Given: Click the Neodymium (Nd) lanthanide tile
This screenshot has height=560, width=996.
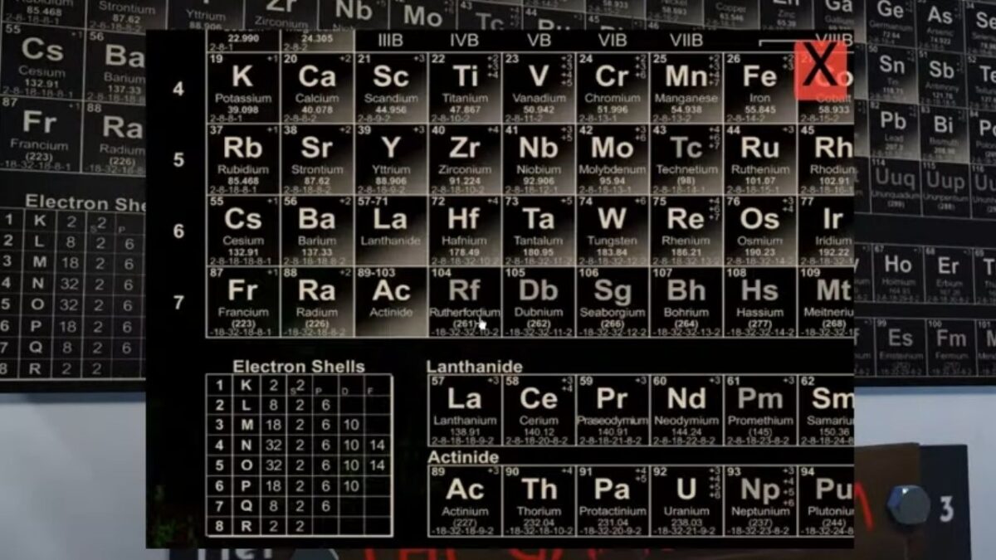Looking at the screenshot, I should pos(686,410).
